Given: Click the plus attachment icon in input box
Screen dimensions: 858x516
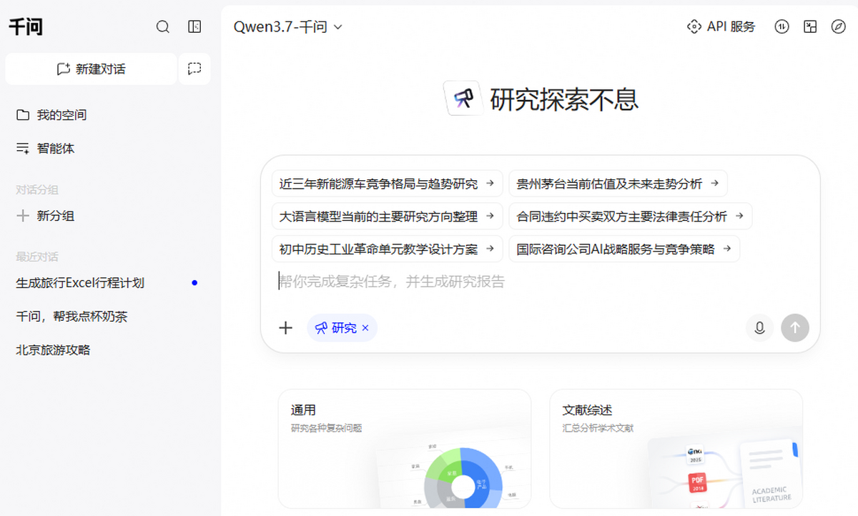Looking at the screenshot, I should 286,328.
